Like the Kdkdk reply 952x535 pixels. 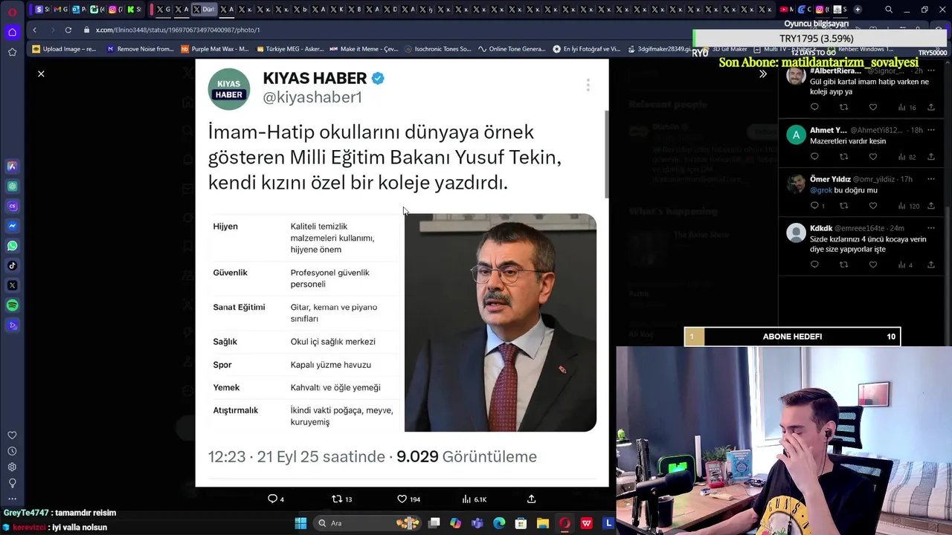873,265
